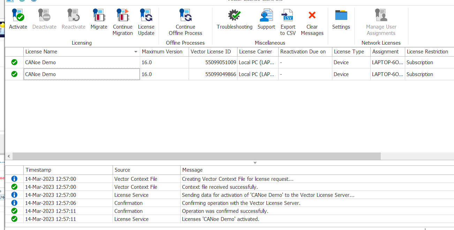Click success icon of 'Context file received' message
This screenshot has height=230, width=454.
14,187
